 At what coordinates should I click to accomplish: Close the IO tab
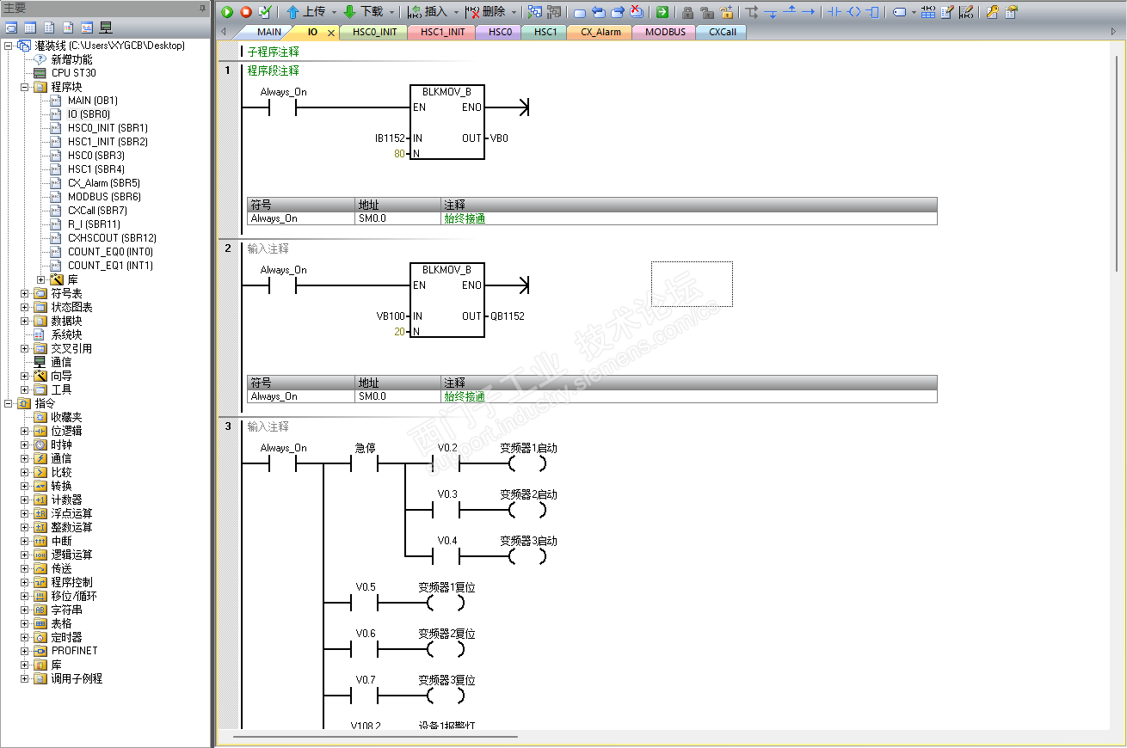331,33
